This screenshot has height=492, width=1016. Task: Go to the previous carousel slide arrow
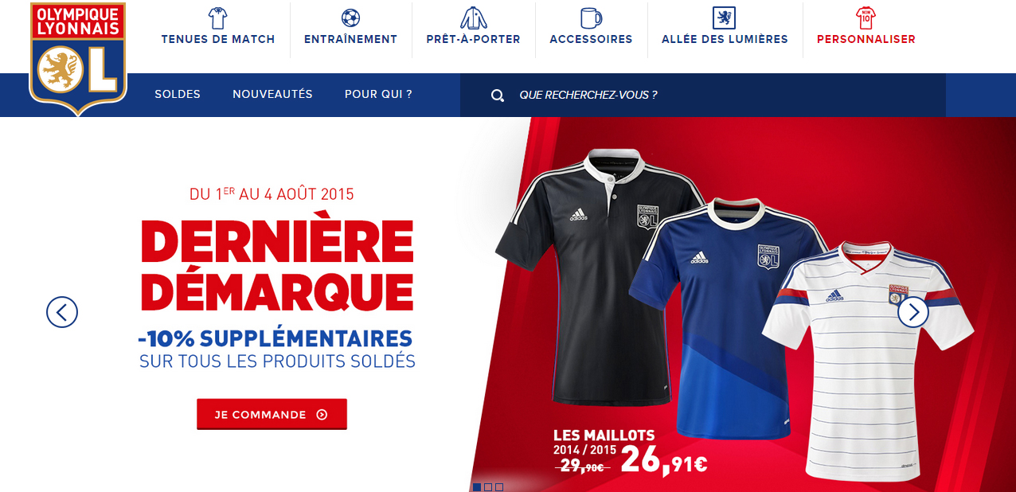[62, 311]
